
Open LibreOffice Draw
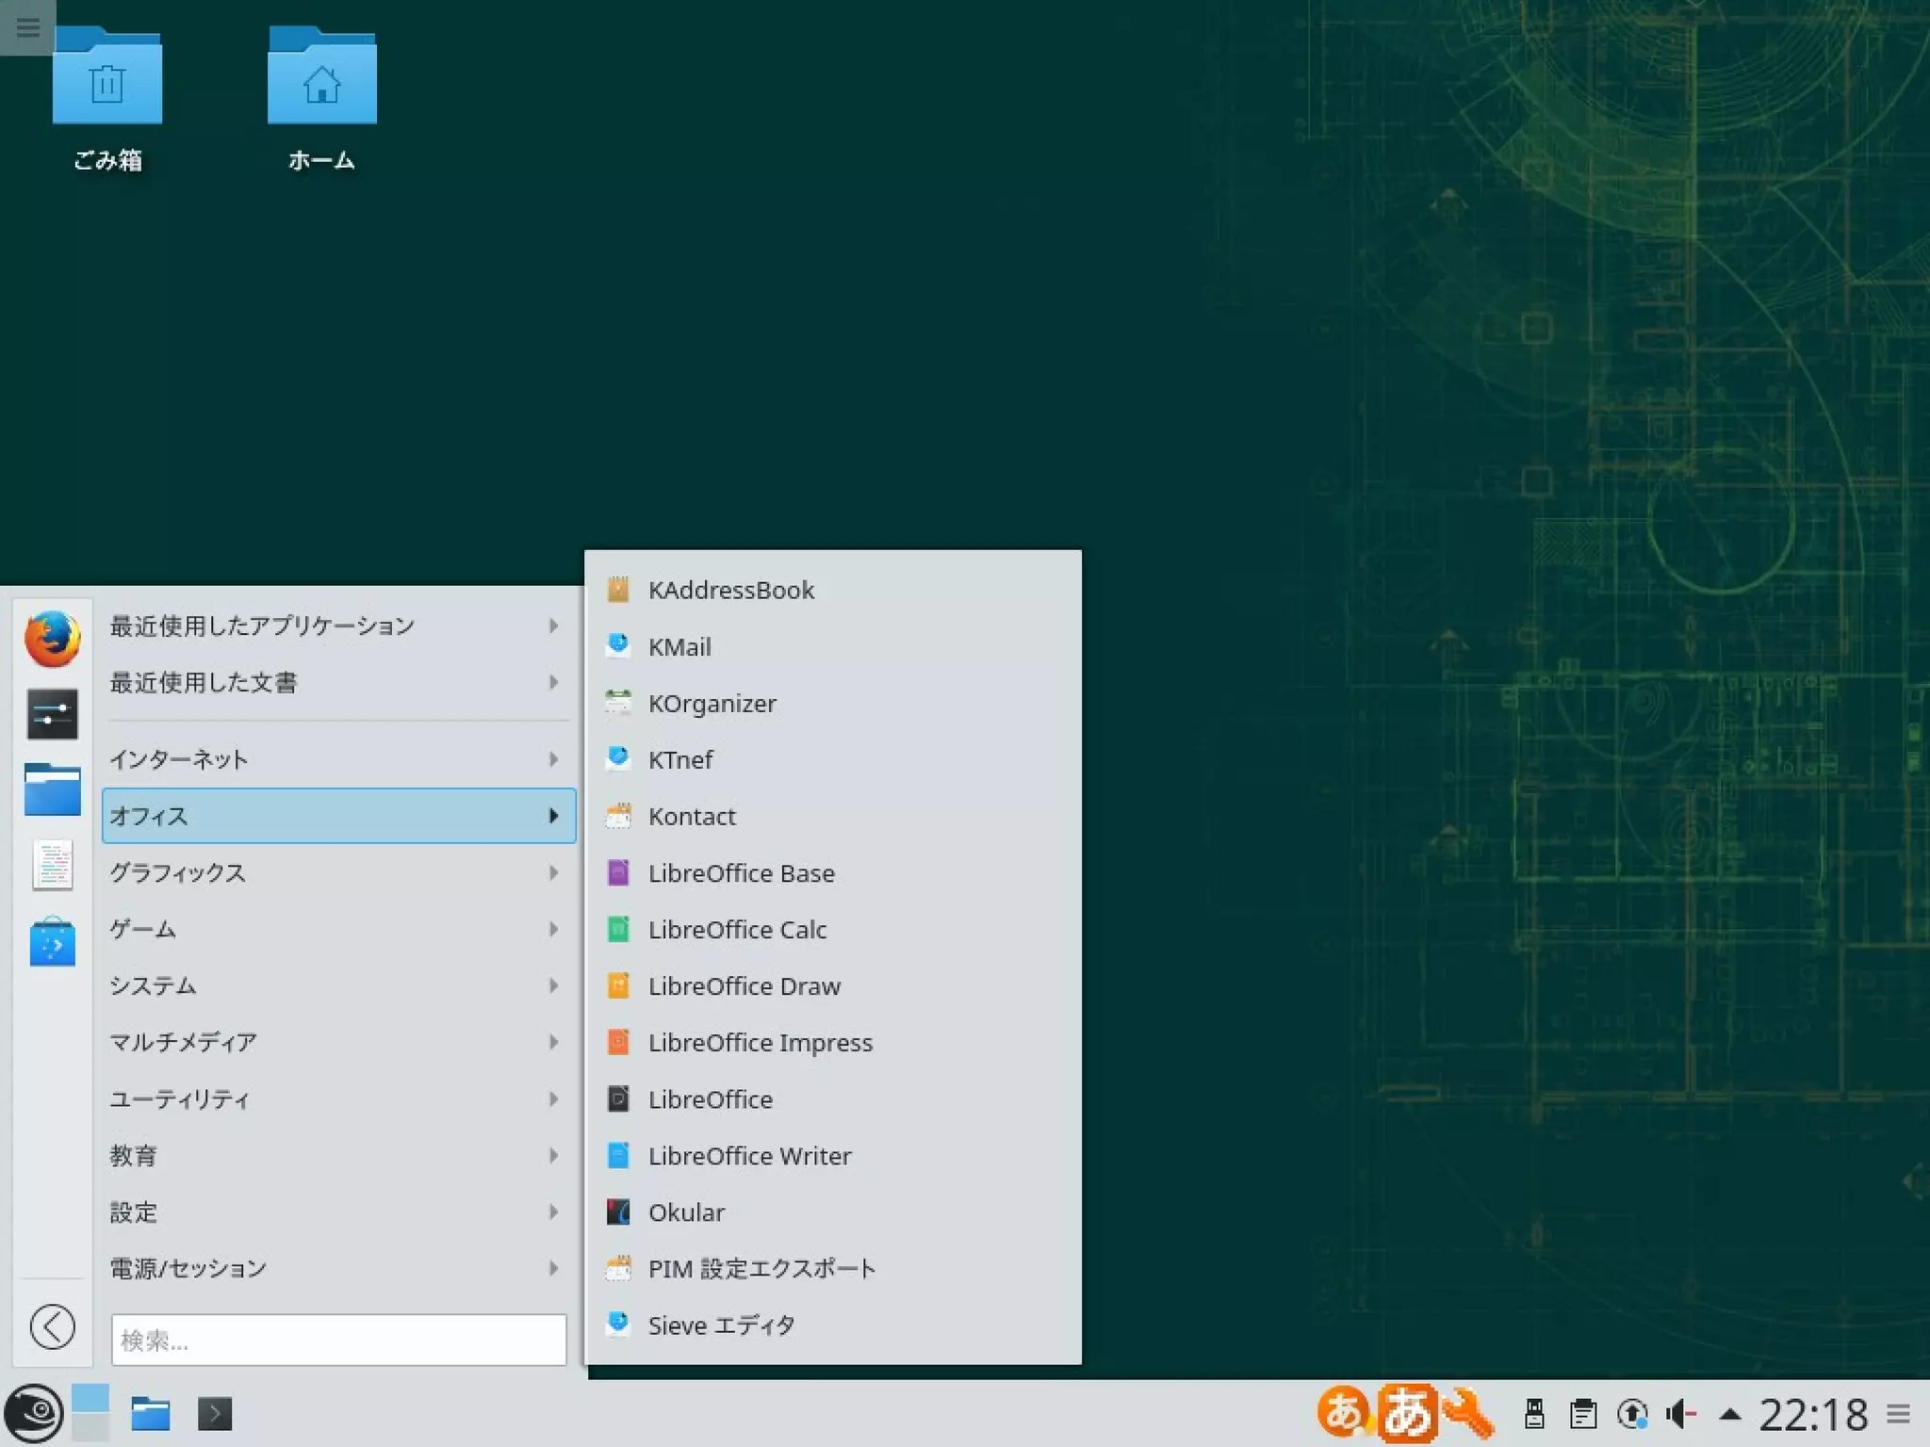coord(833,985)
